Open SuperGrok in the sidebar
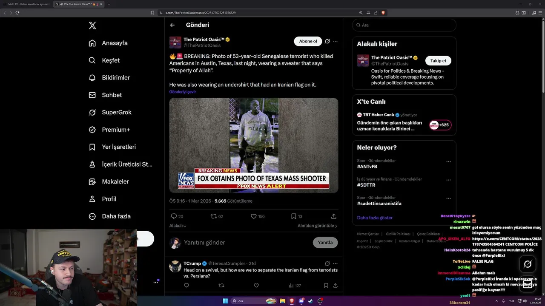 click(x=110, y=112)
